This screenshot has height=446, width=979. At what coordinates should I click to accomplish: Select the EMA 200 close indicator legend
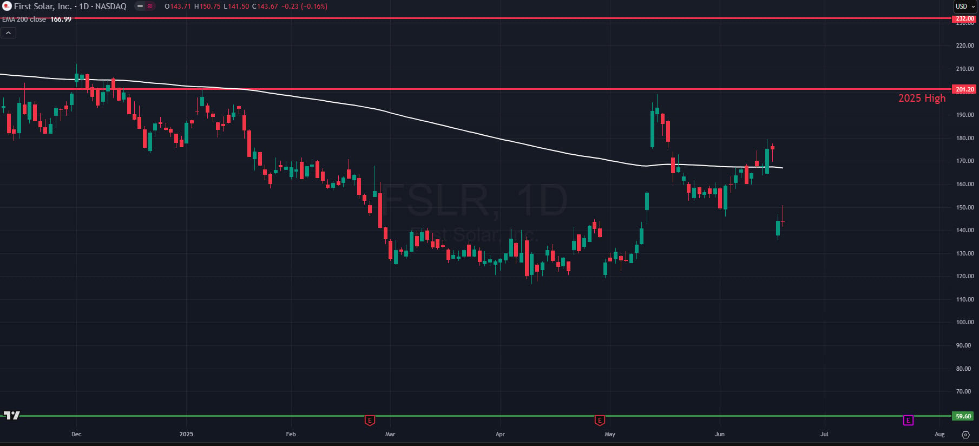click(24, 19)
